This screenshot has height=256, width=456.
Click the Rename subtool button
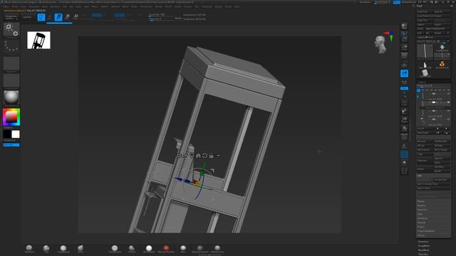(x=425, y=142)
